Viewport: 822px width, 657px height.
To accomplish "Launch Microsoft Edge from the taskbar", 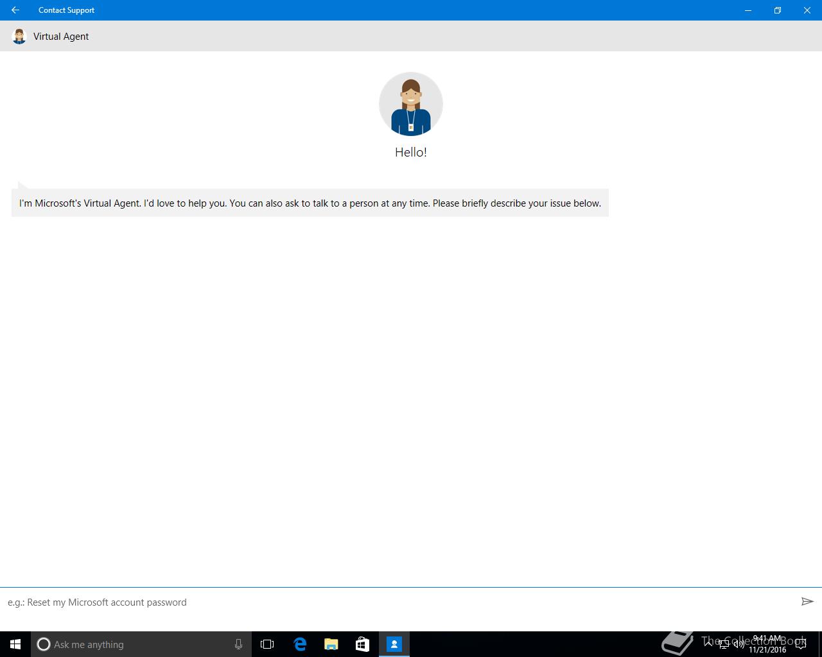I will click(300, 644).
